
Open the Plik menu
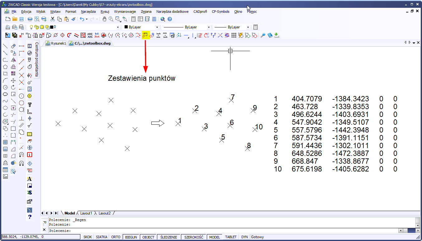14,12
